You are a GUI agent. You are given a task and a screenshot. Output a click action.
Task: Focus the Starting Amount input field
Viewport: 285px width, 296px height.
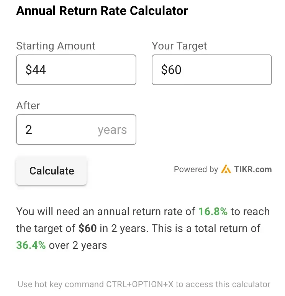tap(76, 70)
